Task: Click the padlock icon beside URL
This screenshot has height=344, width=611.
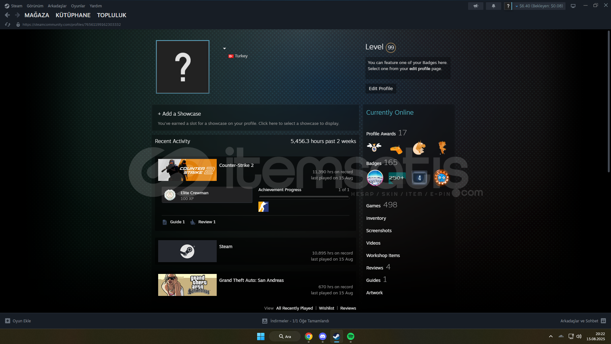Action: pyautogui.click(x=18, y=25)
